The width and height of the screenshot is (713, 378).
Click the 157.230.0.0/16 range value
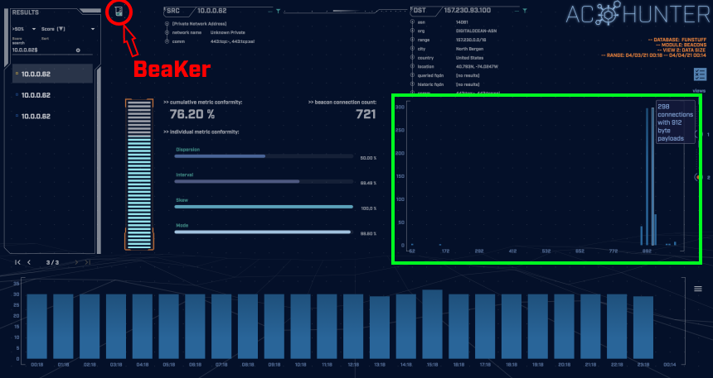click(x=471, y=40)
